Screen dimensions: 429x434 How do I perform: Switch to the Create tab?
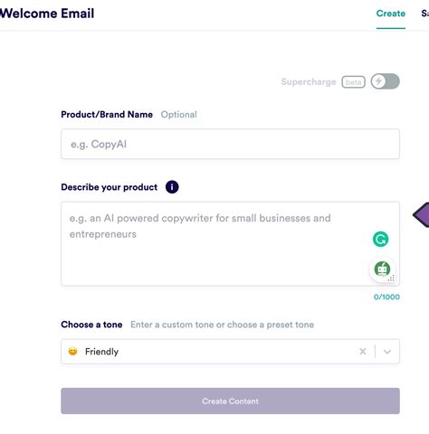(x=391, y=14)
